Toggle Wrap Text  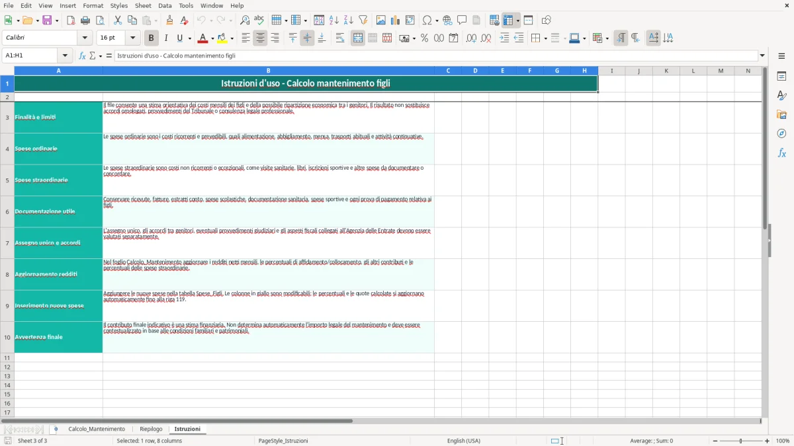pos(340,38)
